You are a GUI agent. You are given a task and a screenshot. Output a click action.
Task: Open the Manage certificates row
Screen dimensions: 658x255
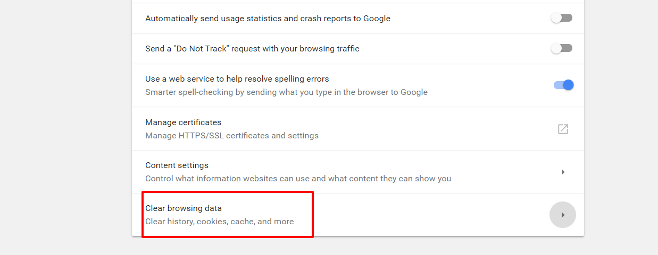pos(358,129)
